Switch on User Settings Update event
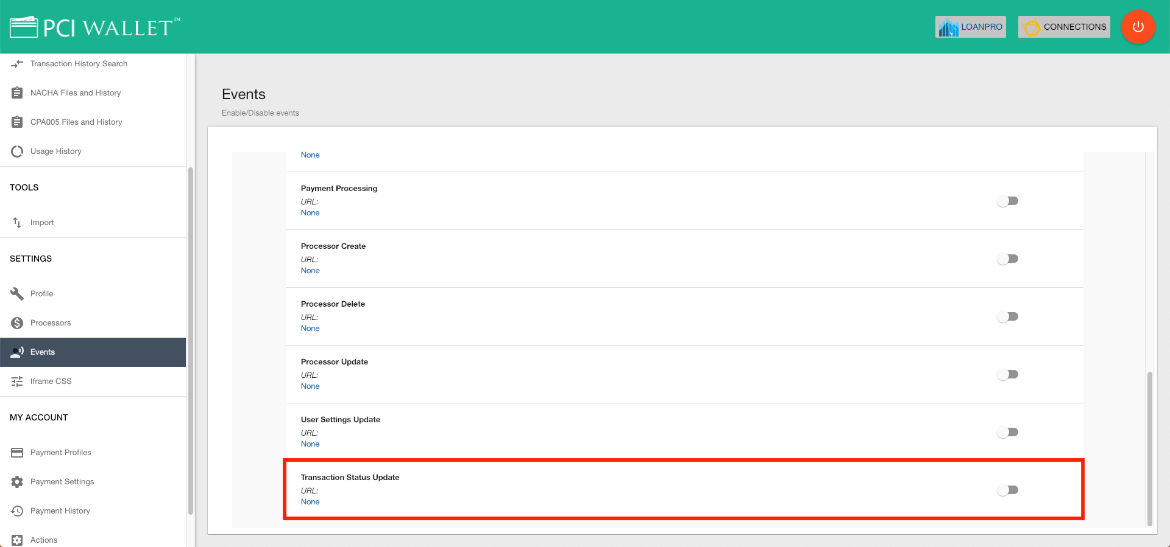 click(x=1008, y=432)
